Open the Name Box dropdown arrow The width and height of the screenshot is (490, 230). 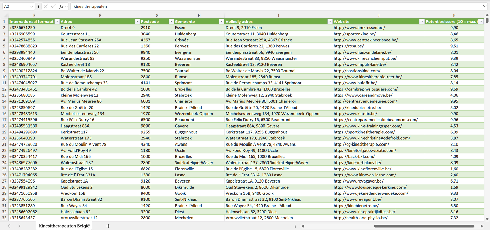(32, 6)
